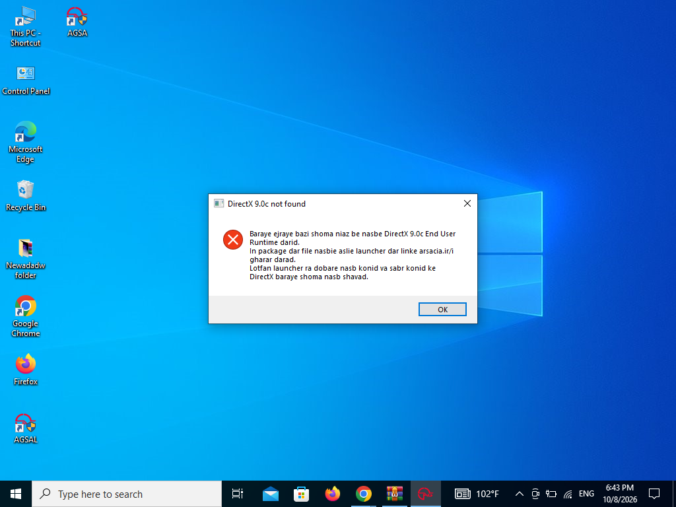Show hidden system tray icons

520,494
